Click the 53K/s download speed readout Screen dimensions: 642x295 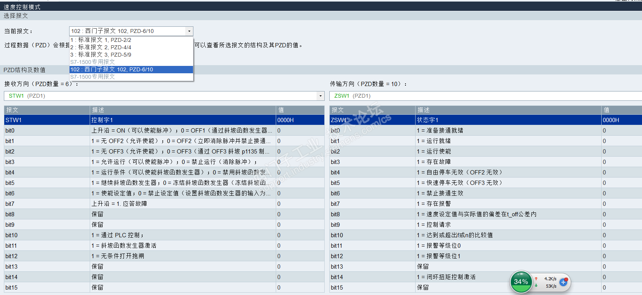(551, 286)
